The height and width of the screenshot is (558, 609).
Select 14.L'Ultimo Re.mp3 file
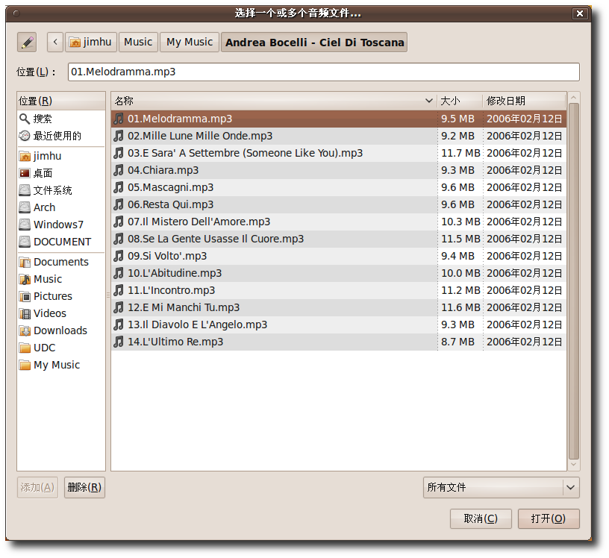point(339,342)
